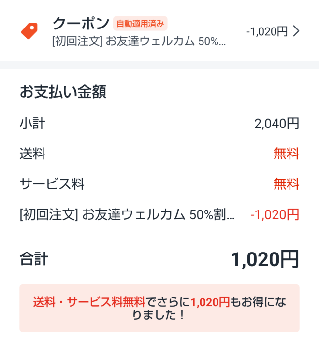Screen dimensions: 319x338
Task: Tap the 小計 label
Action: [x=32, y=124]
